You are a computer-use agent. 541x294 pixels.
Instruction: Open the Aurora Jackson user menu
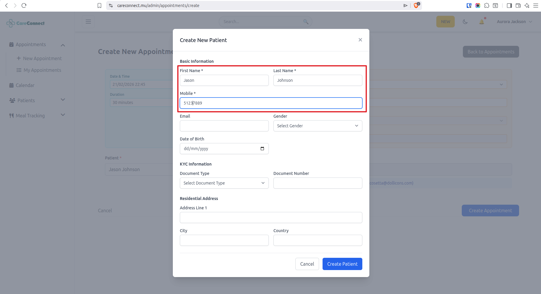click(514, 22)
